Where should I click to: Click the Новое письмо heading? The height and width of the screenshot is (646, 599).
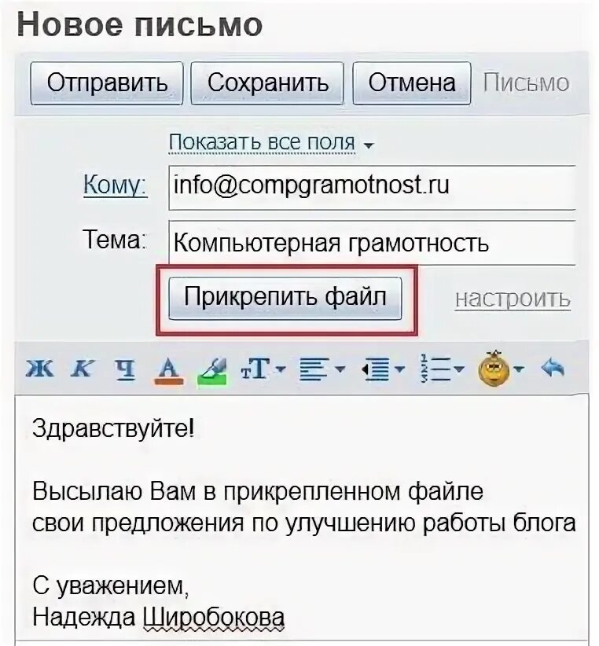(139, 24)
